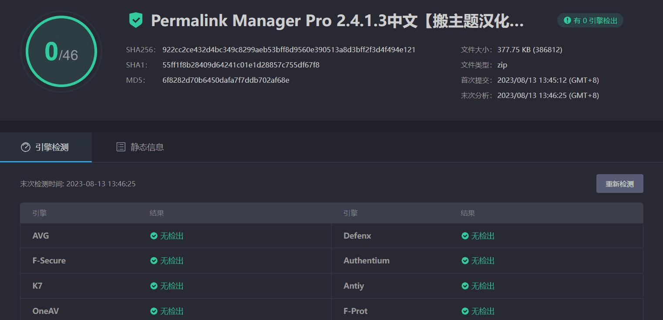Image resolution: width=663 pixels, height=320 pixels.
Task: Click the 首次提交 label
Action: (478, 80)
